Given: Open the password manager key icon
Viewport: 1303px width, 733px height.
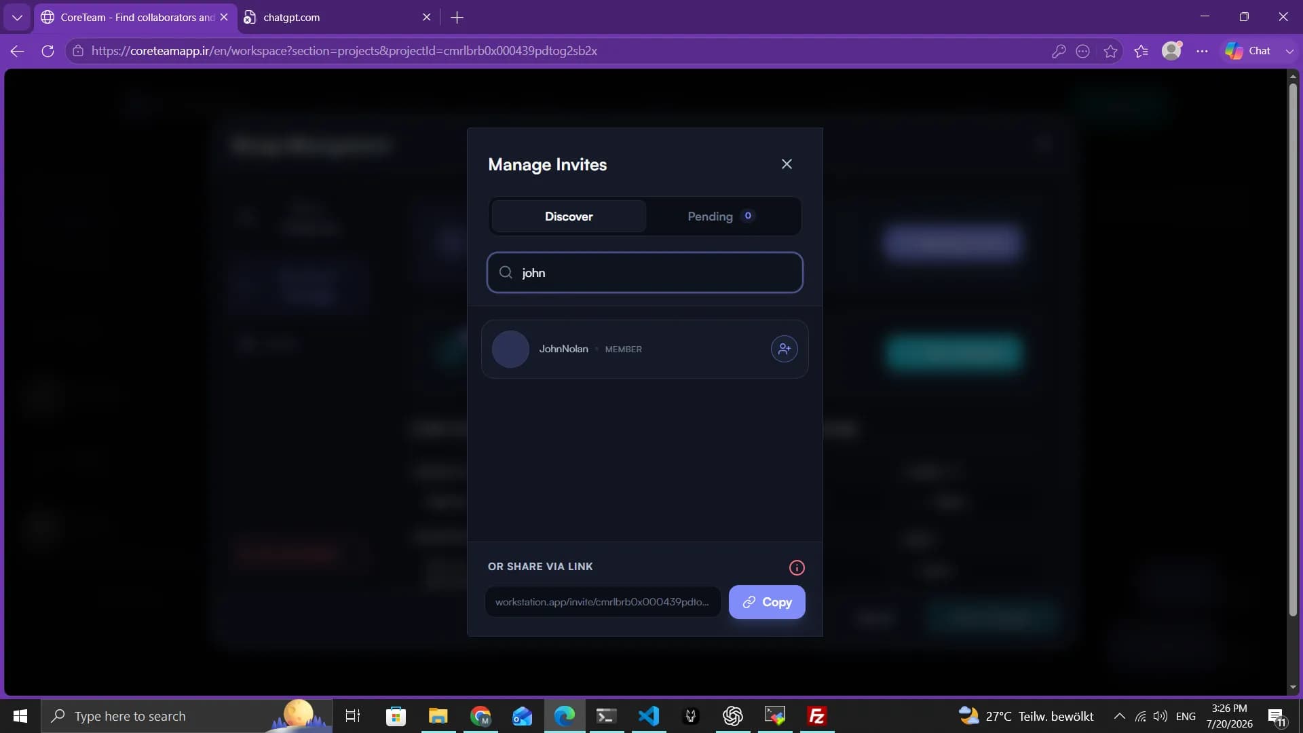Looking at the screenshot, I should [x=1058, y=51].
